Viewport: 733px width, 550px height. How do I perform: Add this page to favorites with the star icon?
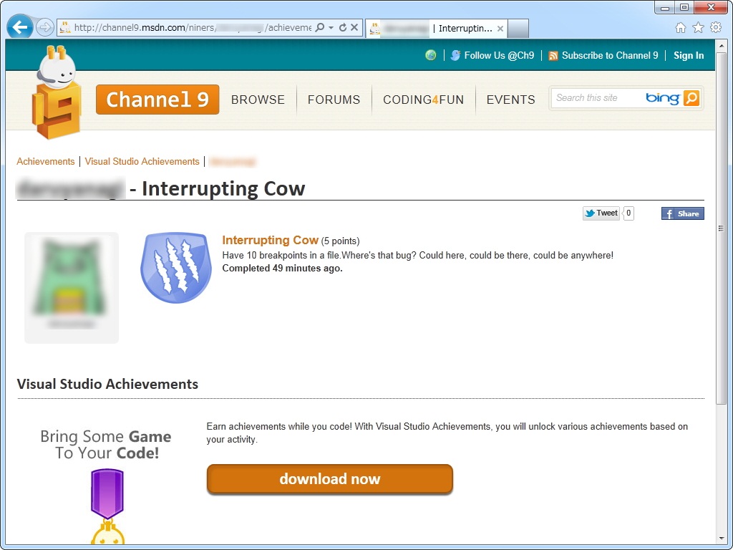click(697, 26)
